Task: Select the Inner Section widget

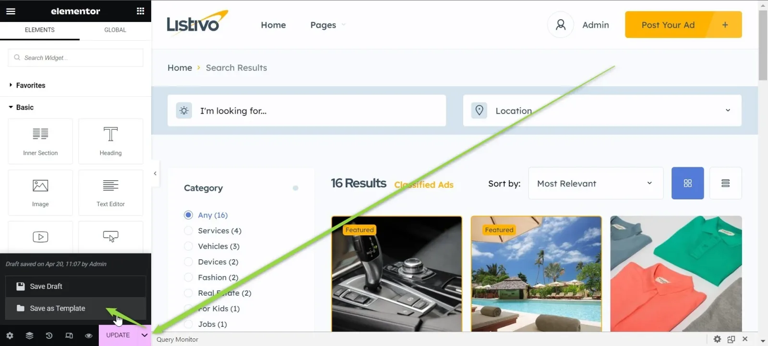Action: tap(40, 141)
